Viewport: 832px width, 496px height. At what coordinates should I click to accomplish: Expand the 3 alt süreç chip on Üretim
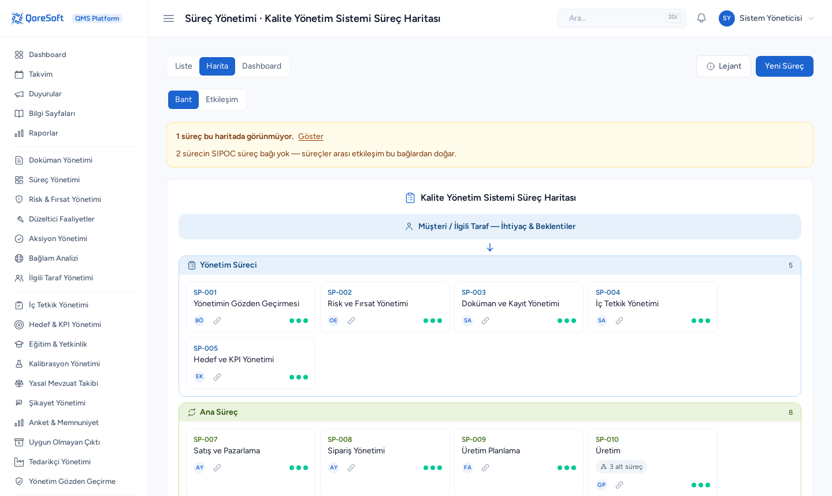pos(621,467)
